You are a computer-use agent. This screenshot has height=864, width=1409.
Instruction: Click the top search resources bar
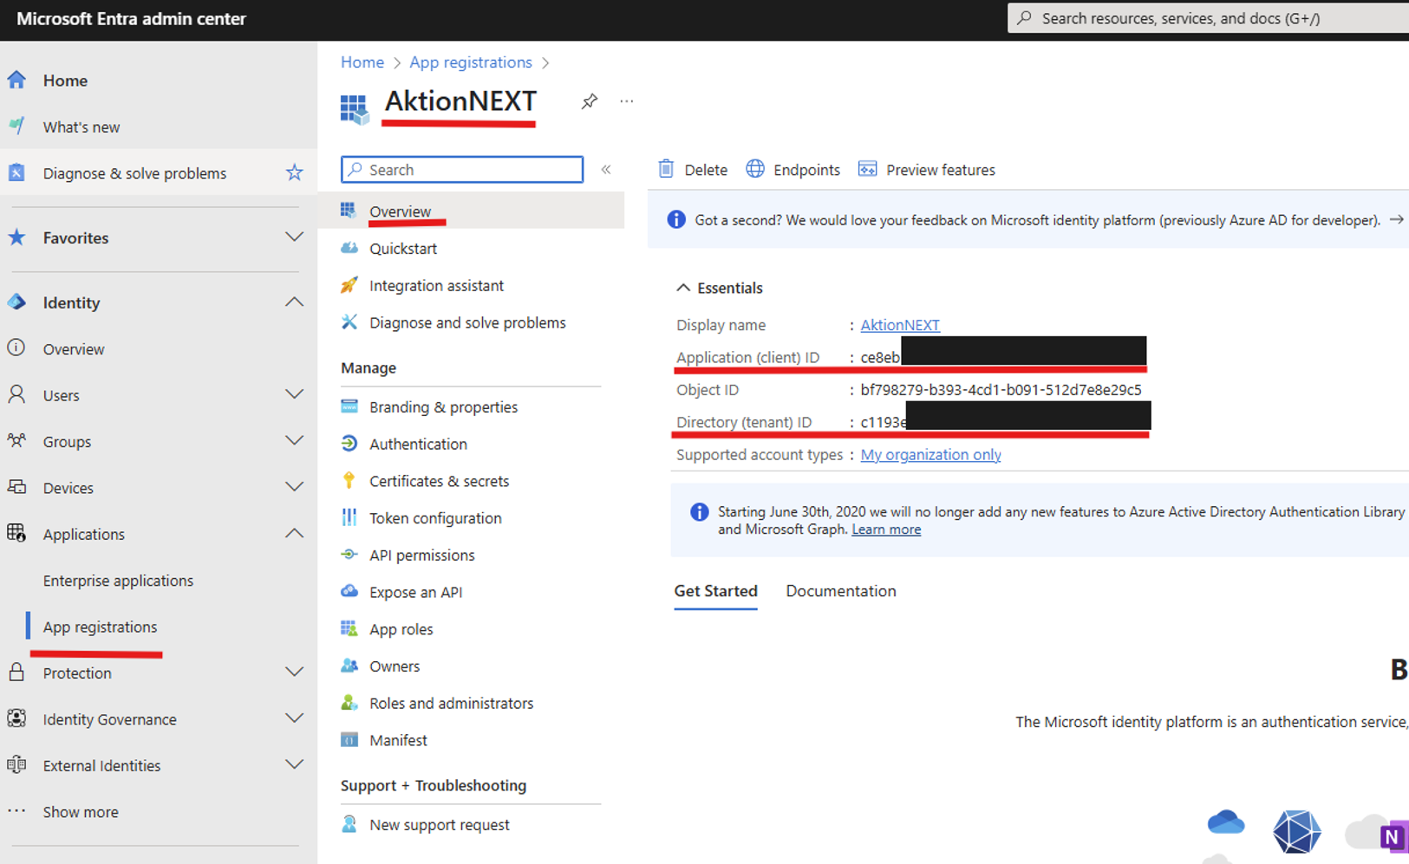pos(1208,18)
